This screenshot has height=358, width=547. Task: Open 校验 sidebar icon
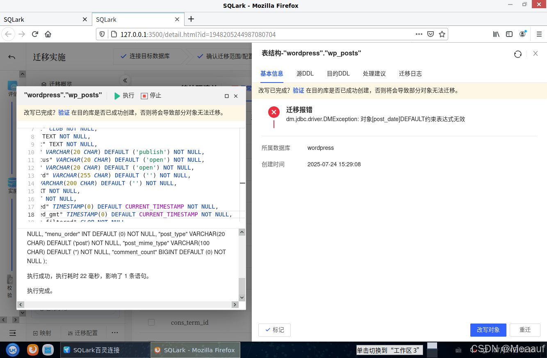click(x=10, y=286)
